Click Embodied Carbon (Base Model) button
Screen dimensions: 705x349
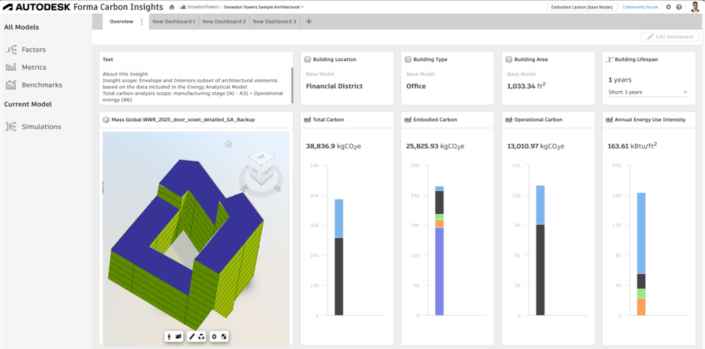coord(582,7)
